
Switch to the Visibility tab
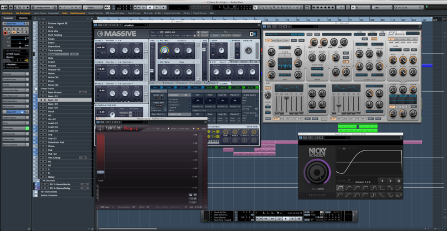pyautogui.click(x=23, y=18)
